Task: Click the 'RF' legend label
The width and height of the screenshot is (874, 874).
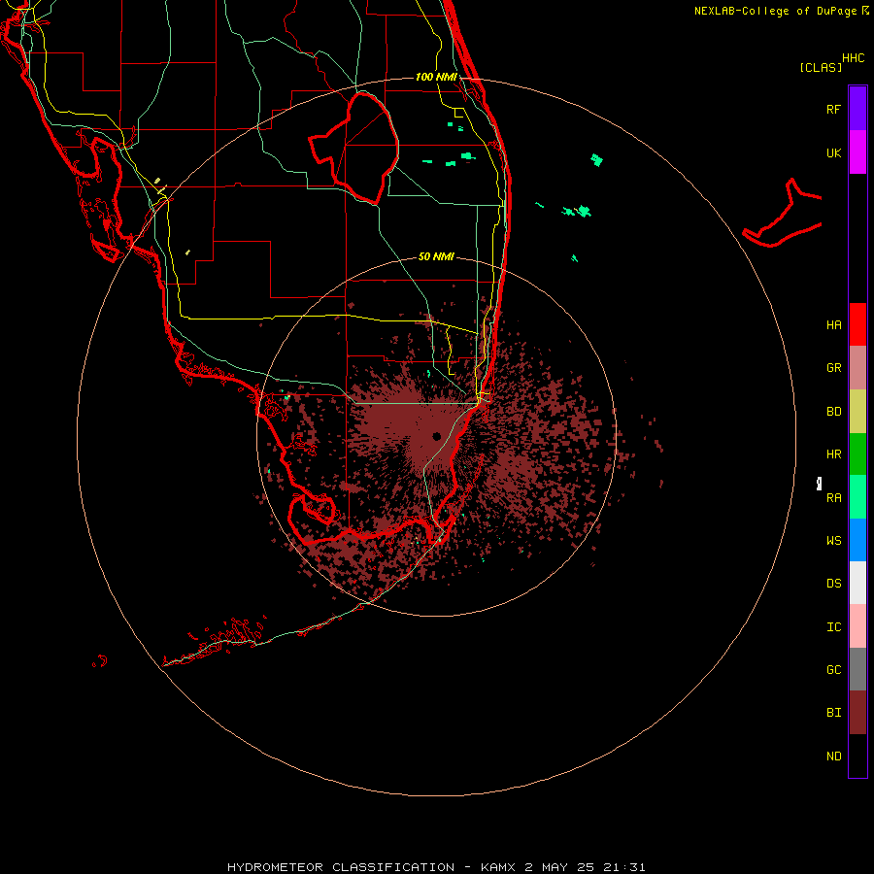Action: pos(833,110)
